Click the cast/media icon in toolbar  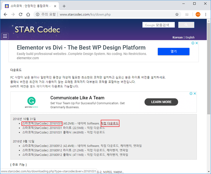[x=187, y=14]
